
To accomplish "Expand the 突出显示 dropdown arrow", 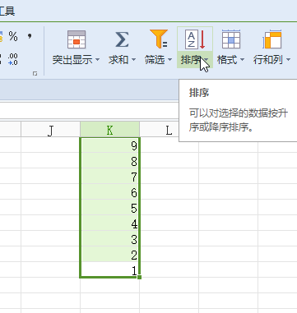I will (97, 60).
